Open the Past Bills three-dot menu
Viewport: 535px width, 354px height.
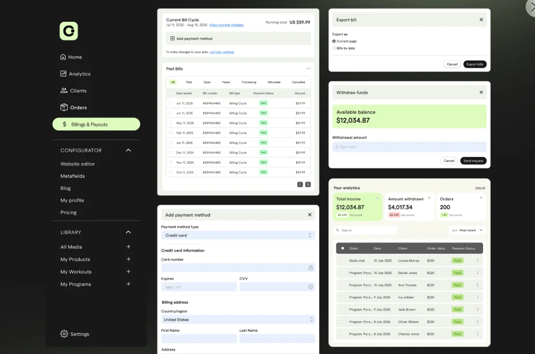tap(308, 69)
